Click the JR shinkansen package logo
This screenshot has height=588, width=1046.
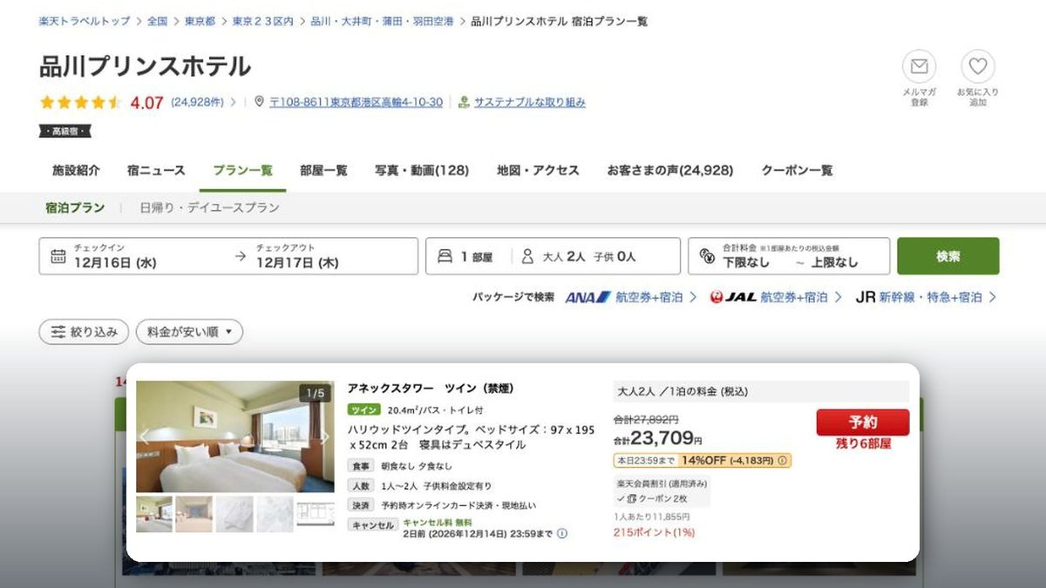866,297
